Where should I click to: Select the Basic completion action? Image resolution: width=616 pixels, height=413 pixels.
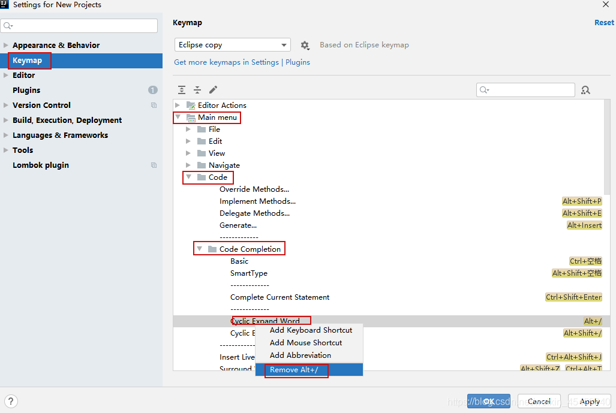389,261
